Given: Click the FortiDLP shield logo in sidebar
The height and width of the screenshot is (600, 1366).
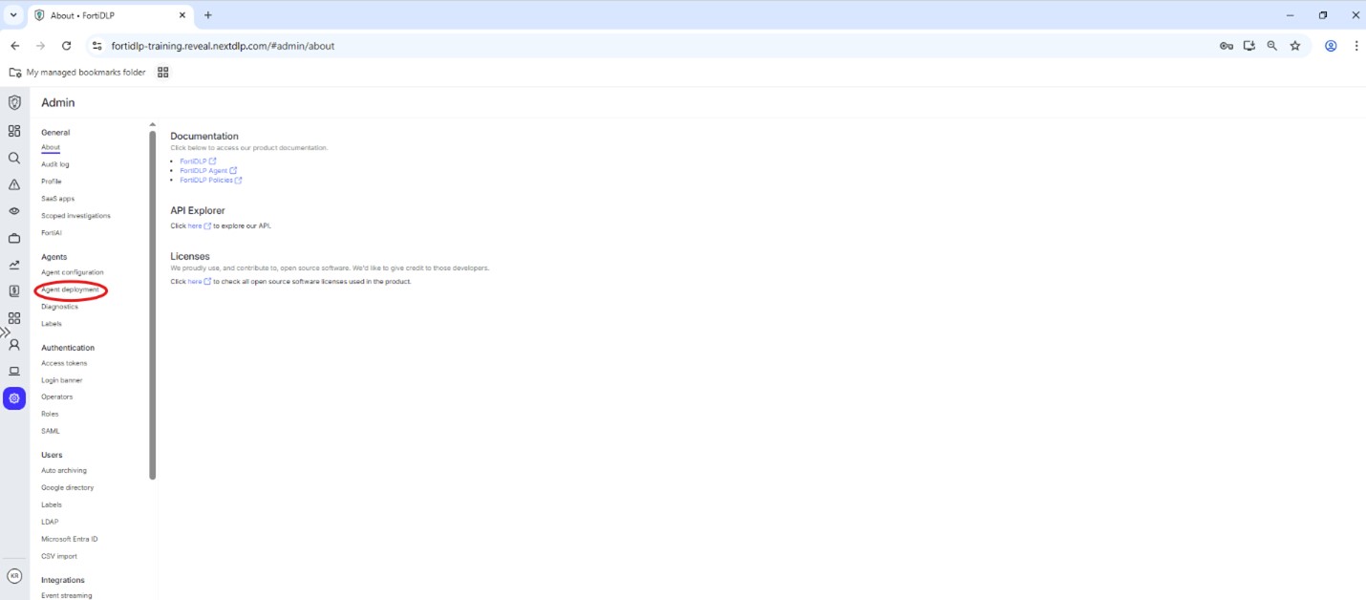Looking at the screenshot, I should pyautogui.click(x=14, y=103).
